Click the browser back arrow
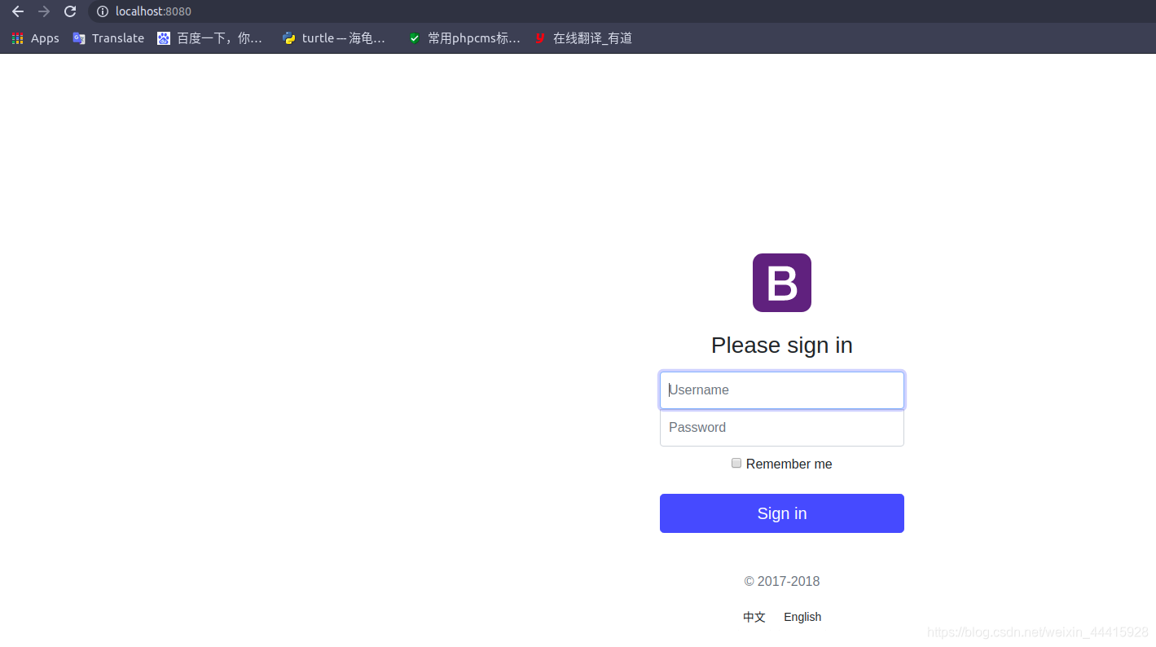This screenshot has height=647, width=1156. pos(18,11)
